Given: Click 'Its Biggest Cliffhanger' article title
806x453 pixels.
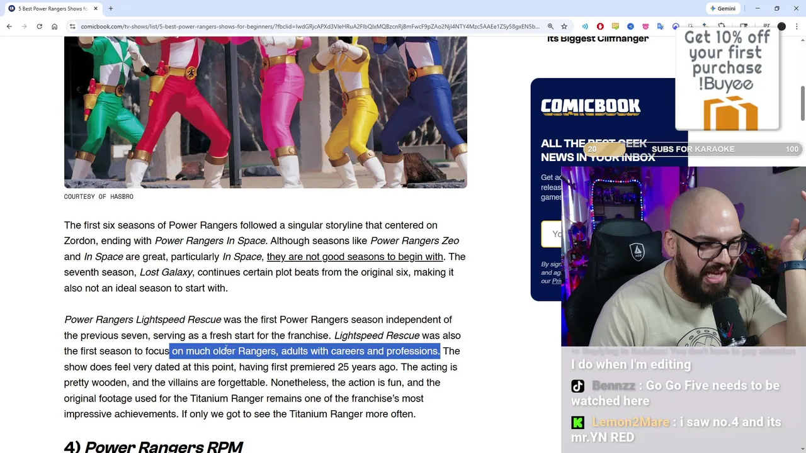Looking at the screenshot, I should (598, 39).
